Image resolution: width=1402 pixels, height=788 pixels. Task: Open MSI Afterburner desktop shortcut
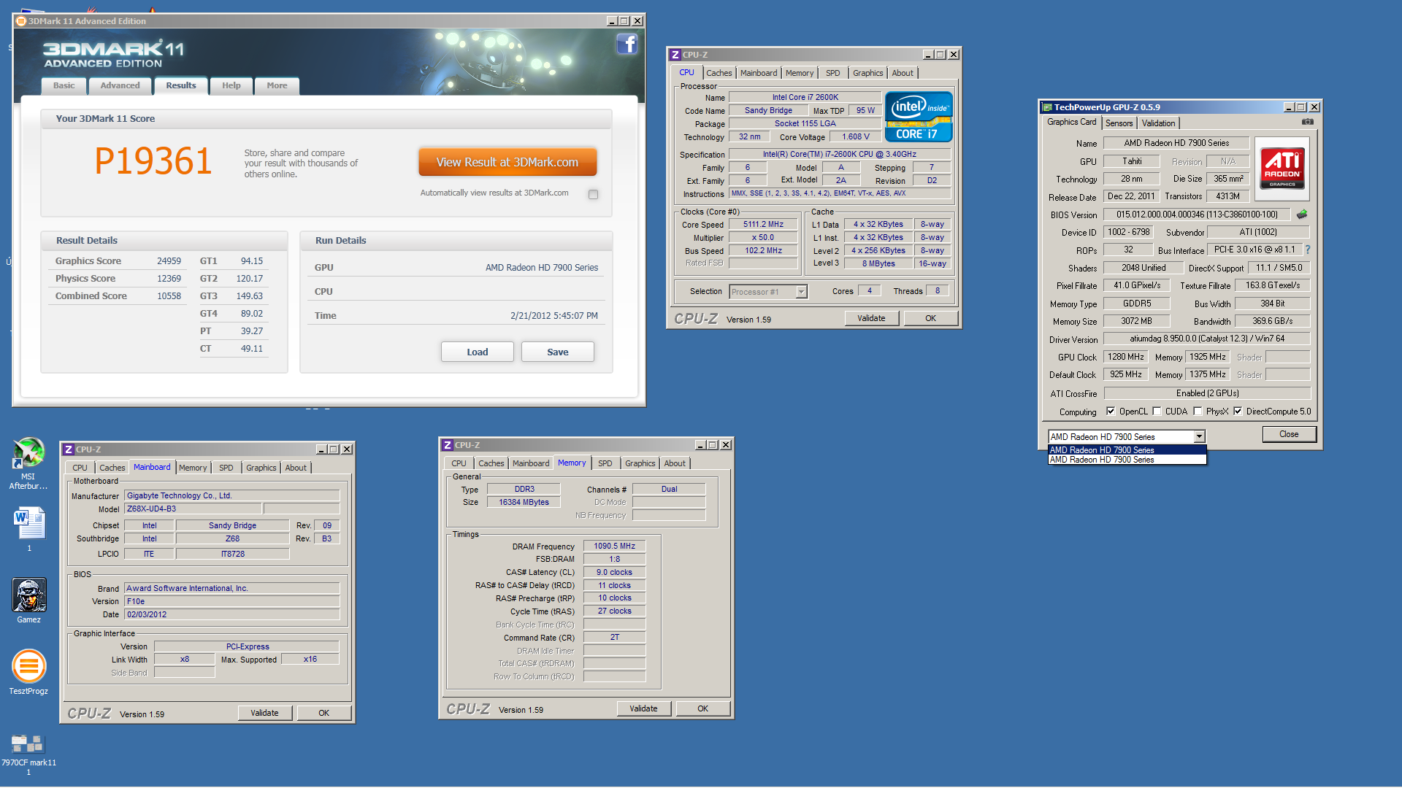tap(28, 453)
